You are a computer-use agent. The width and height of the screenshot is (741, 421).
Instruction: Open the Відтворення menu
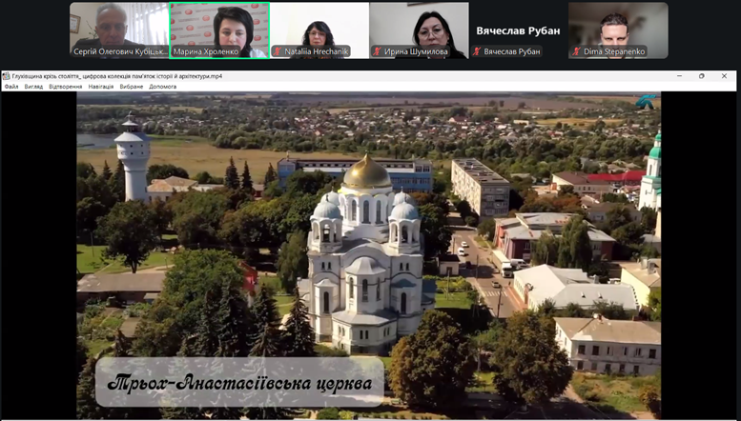coord(65,87)
